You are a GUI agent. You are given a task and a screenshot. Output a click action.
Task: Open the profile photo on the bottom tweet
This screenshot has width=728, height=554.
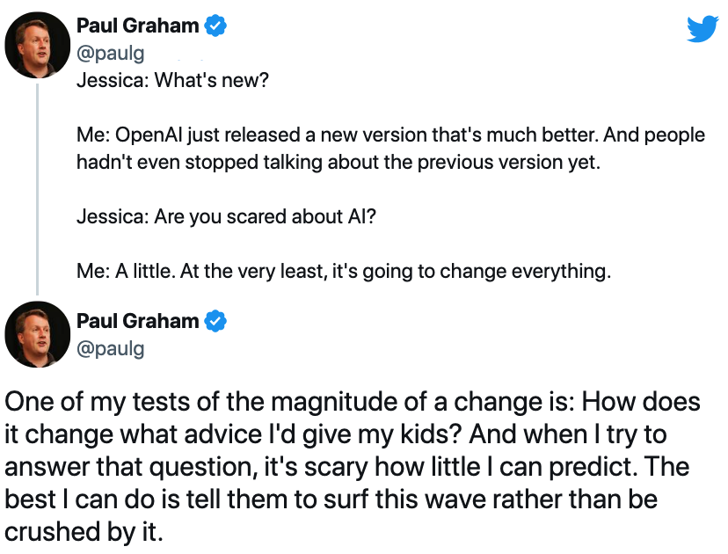tap(38, 334)
